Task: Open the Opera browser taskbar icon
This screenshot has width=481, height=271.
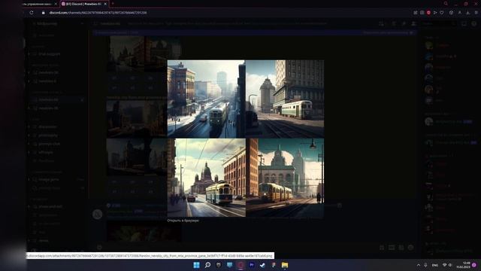Action: 240,265
